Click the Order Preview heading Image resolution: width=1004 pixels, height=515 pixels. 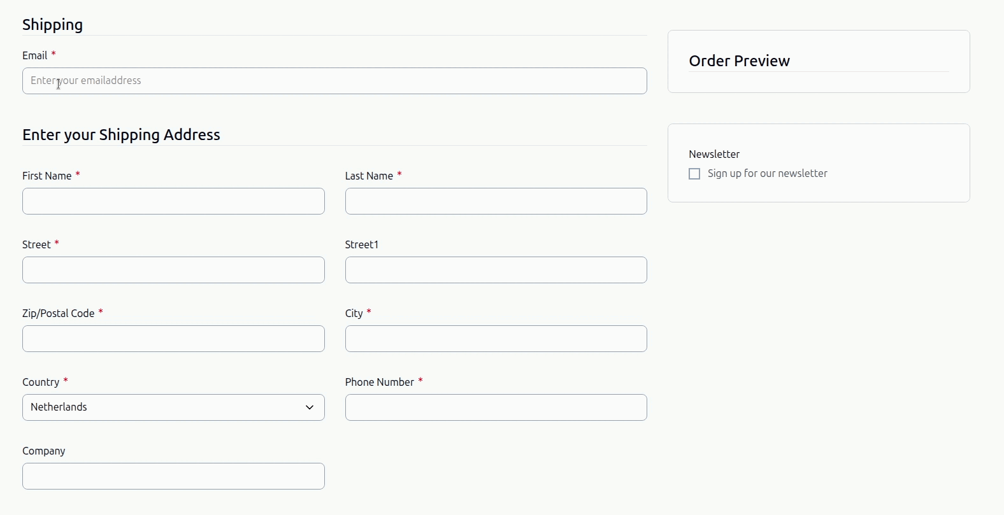739,60
